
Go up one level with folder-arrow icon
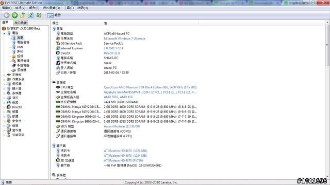point(23,15)
